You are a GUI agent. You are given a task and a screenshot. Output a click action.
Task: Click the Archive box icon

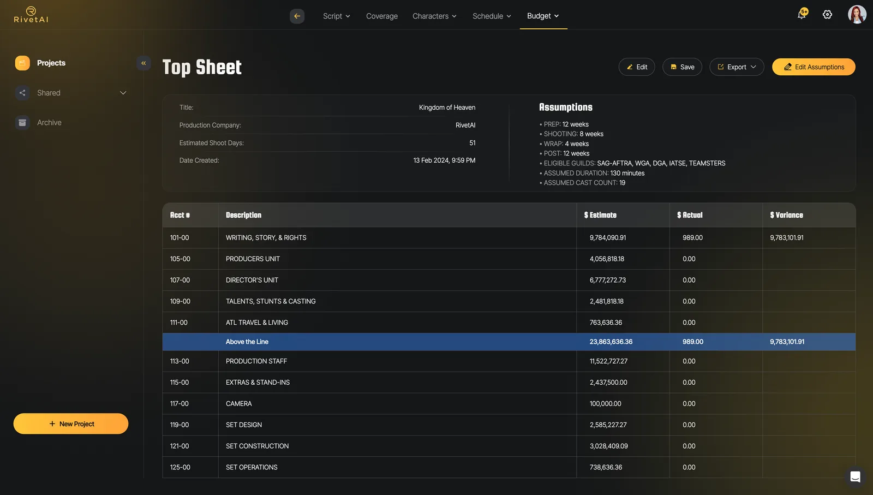pyautogui.click(x=22, y=123)
